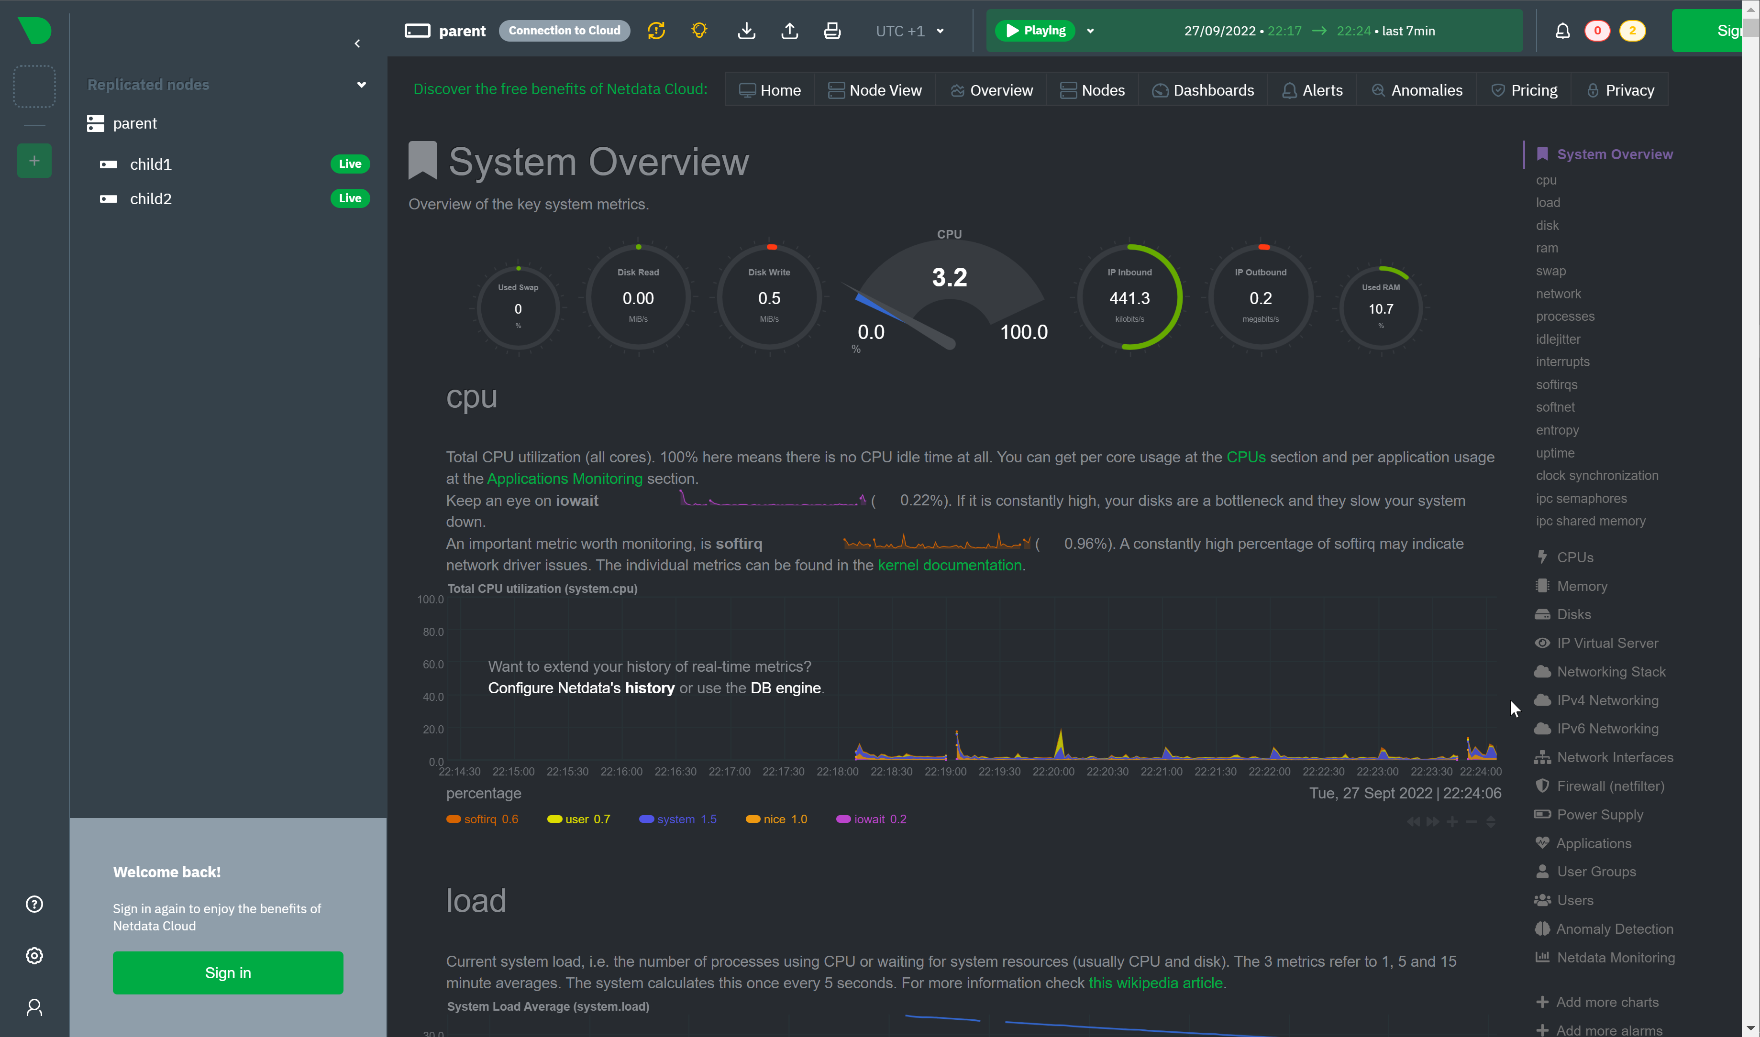Click the import snapshot download icon
The image size is (1760, 1037).
tap(746, 31)
